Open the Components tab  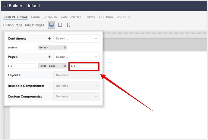(x=71, y=17)
